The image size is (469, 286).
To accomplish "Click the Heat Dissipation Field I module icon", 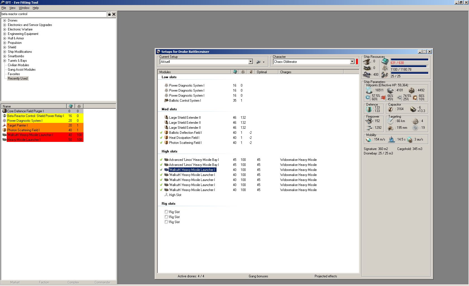I will pos(166,137).
